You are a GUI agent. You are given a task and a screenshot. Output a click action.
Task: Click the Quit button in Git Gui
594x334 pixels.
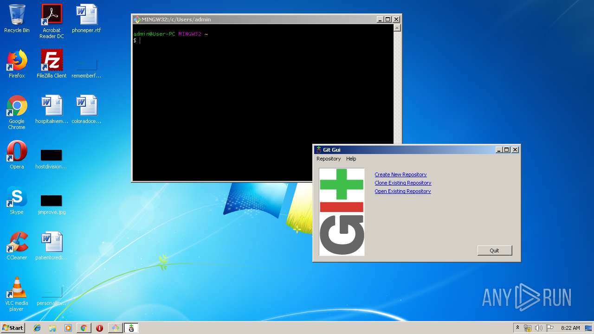(495, 250)
